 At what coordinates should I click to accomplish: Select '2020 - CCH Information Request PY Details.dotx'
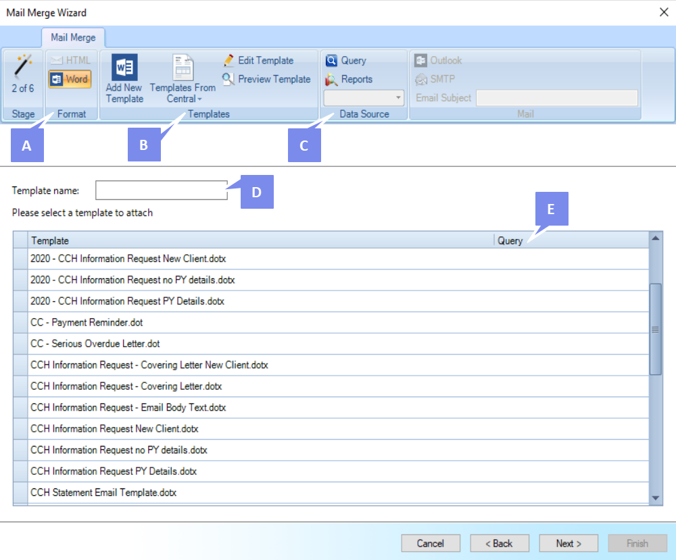click(x=339, y=301)
